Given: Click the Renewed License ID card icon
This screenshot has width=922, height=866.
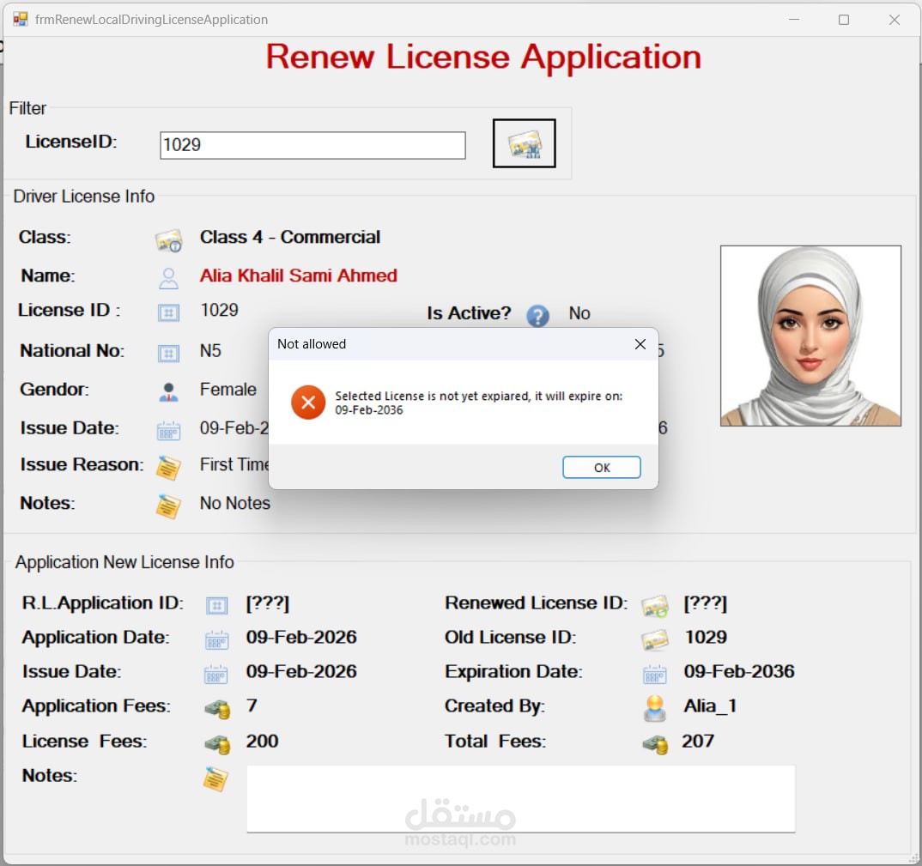Looking at the screenshot, I should (x=654, y=606).
